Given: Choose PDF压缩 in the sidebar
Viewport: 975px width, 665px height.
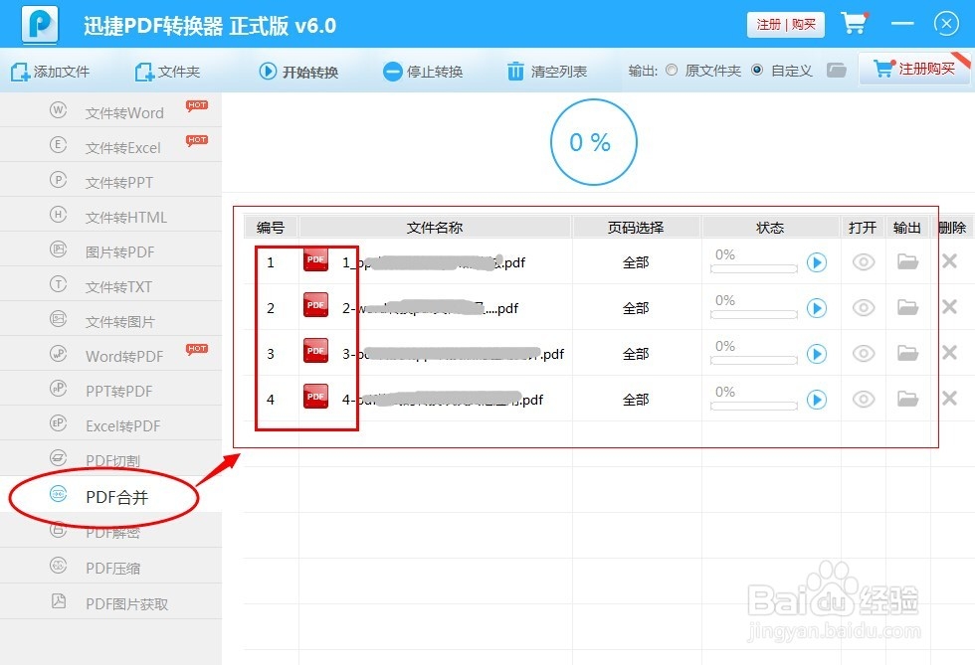Looking at the screenshot, I should (x=110, y=568).
